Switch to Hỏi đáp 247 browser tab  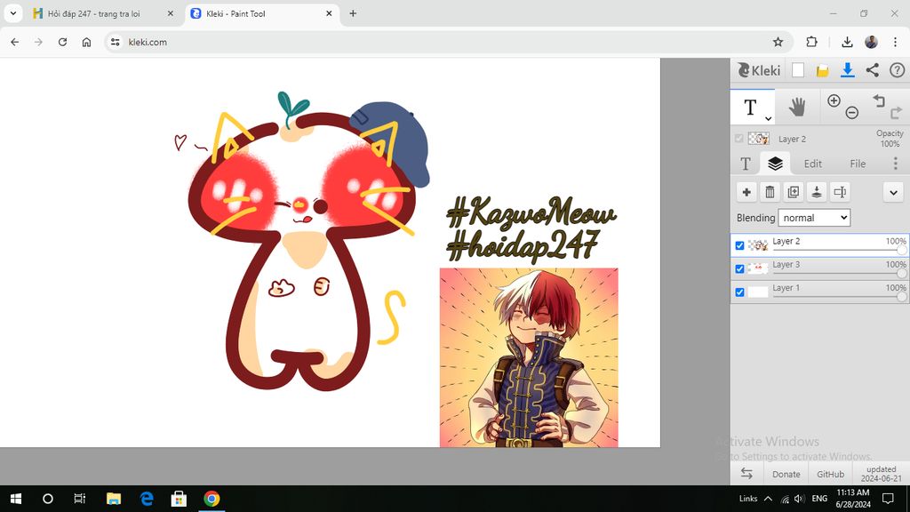(103, 13)
